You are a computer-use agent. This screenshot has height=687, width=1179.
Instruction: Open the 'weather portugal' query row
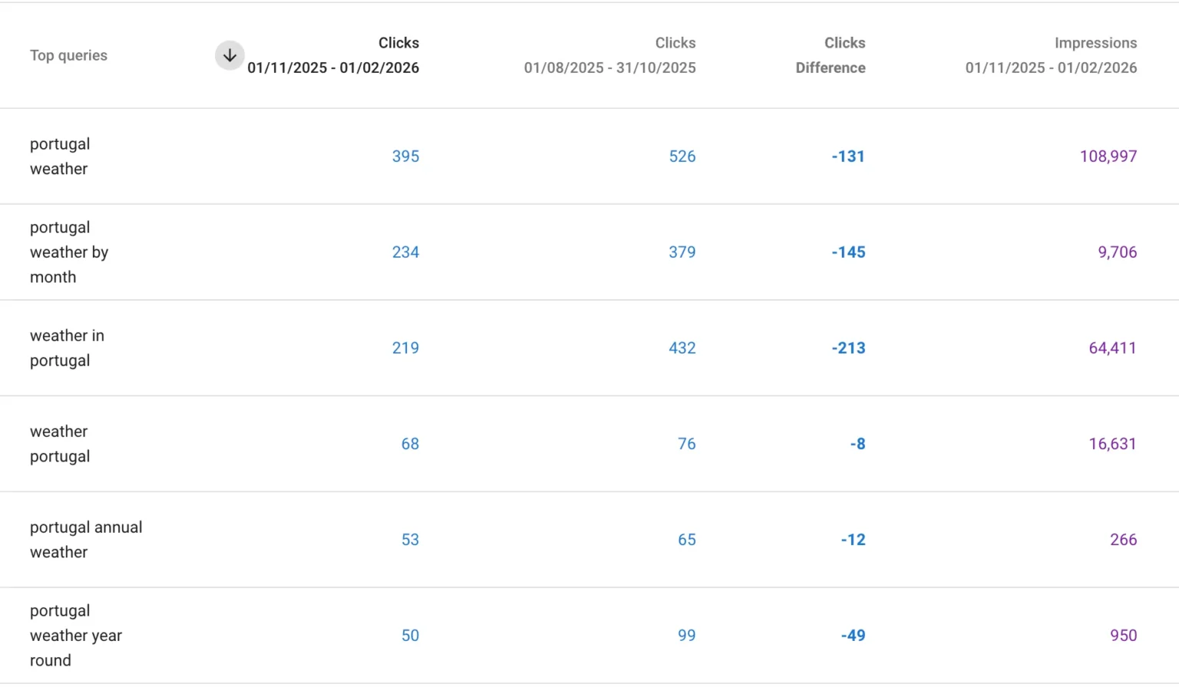pyautogui.click(x=59, y=443)
